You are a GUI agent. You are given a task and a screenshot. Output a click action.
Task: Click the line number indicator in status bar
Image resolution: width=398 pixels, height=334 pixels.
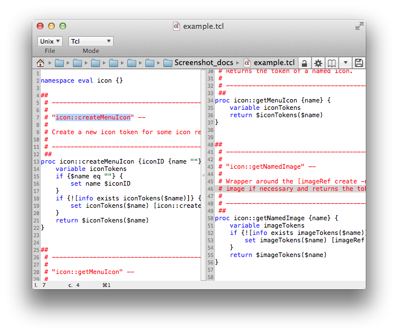tap(40, 285)
